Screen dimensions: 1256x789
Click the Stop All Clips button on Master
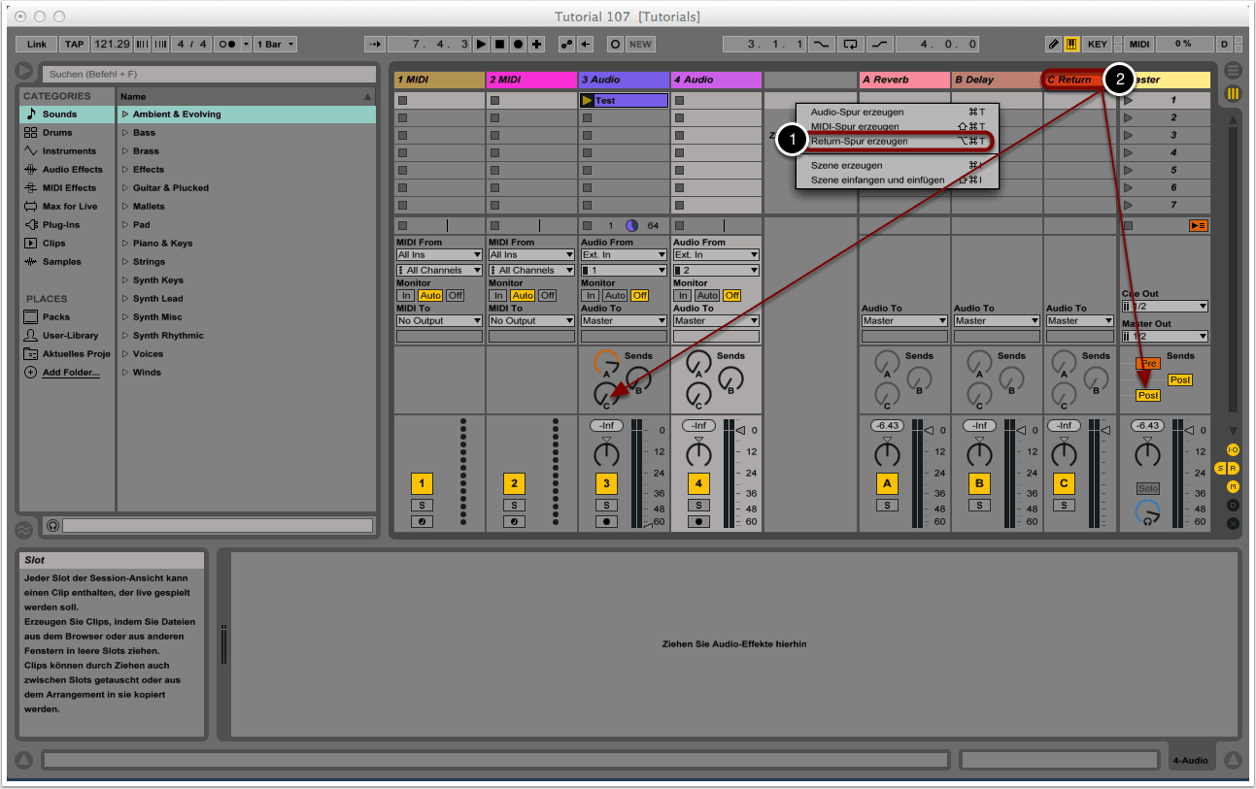point(1198,225)
